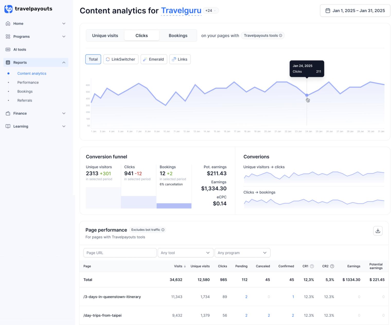
Task: Collapse the Reports menu chevron
Action: point(64,62)
